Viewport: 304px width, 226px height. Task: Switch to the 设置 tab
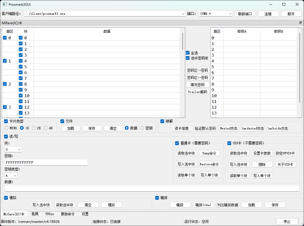[x=85, y=214]
